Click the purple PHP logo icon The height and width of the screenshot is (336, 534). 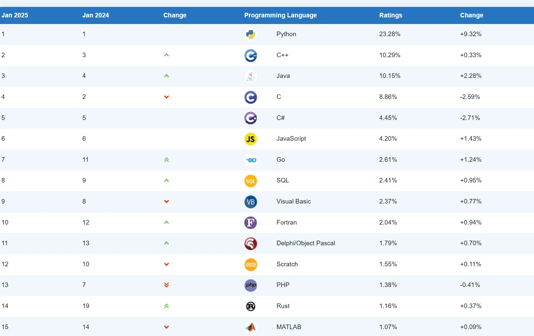[251, 285]
